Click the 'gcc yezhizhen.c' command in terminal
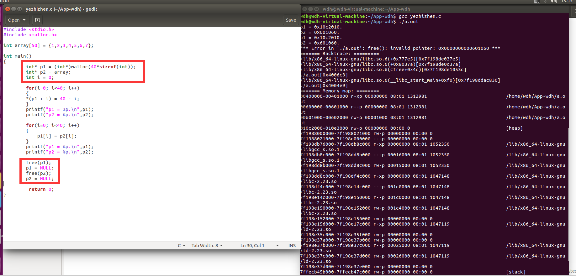Screen dimensions: 576x276 pos(420,16)
